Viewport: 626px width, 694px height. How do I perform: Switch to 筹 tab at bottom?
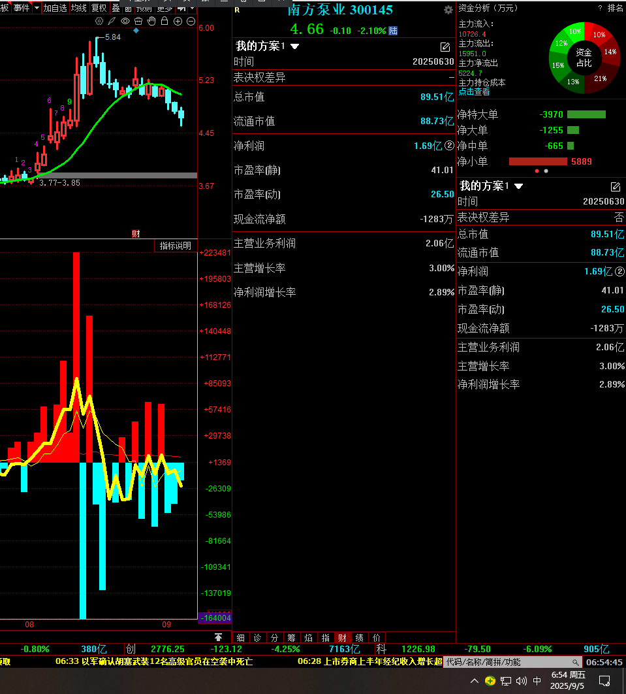[291, 638]
